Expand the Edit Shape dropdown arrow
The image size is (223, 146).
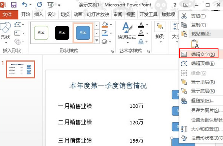point(23,25)
